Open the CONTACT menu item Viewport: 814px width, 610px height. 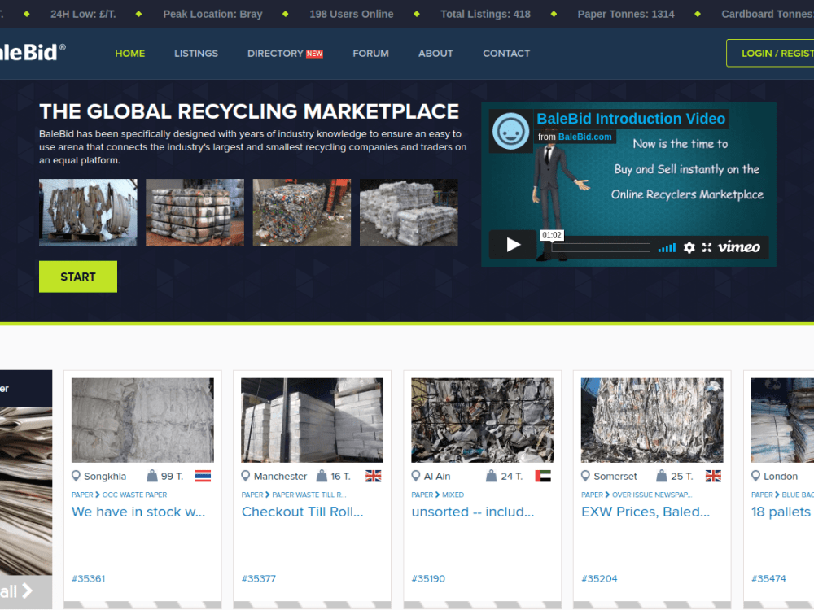[x=506, y=54]
